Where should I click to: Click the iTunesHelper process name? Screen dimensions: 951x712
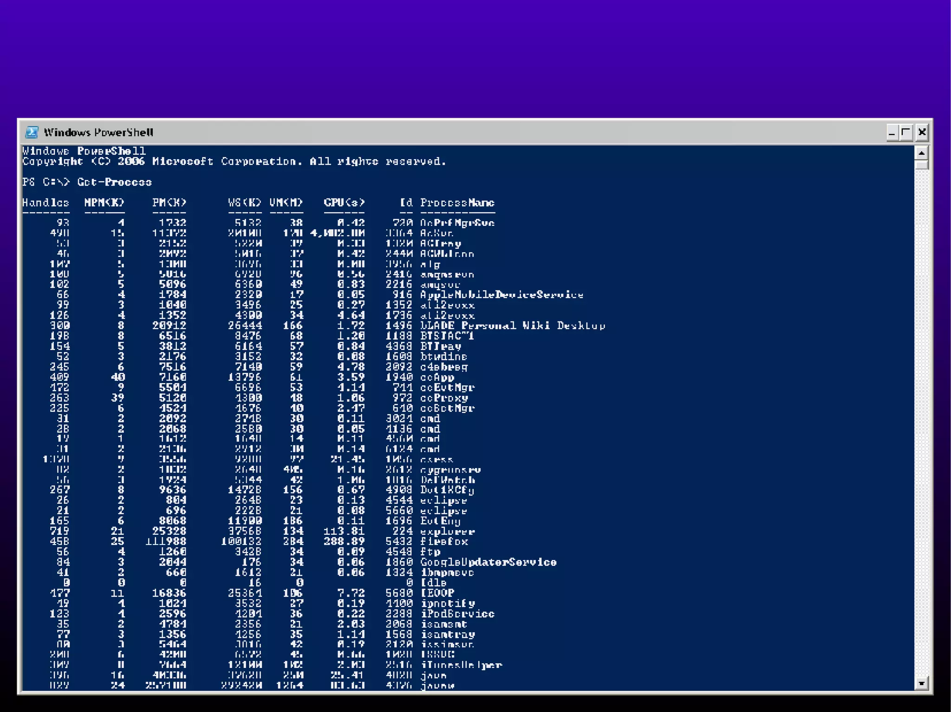pos(461,665)
